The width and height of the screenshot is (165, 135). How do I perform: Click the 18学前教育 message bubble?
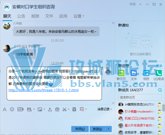pyautogui.click(x=24, y=54)
